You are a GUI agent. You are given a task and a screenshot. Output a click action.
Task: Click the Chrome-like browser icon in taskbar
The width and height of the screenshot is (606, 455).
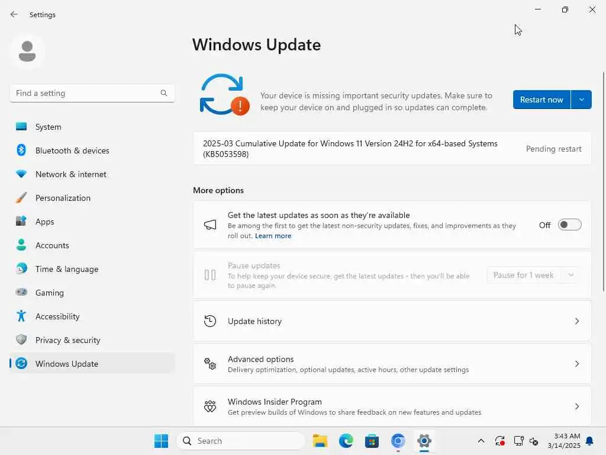(x=398, y=441)
